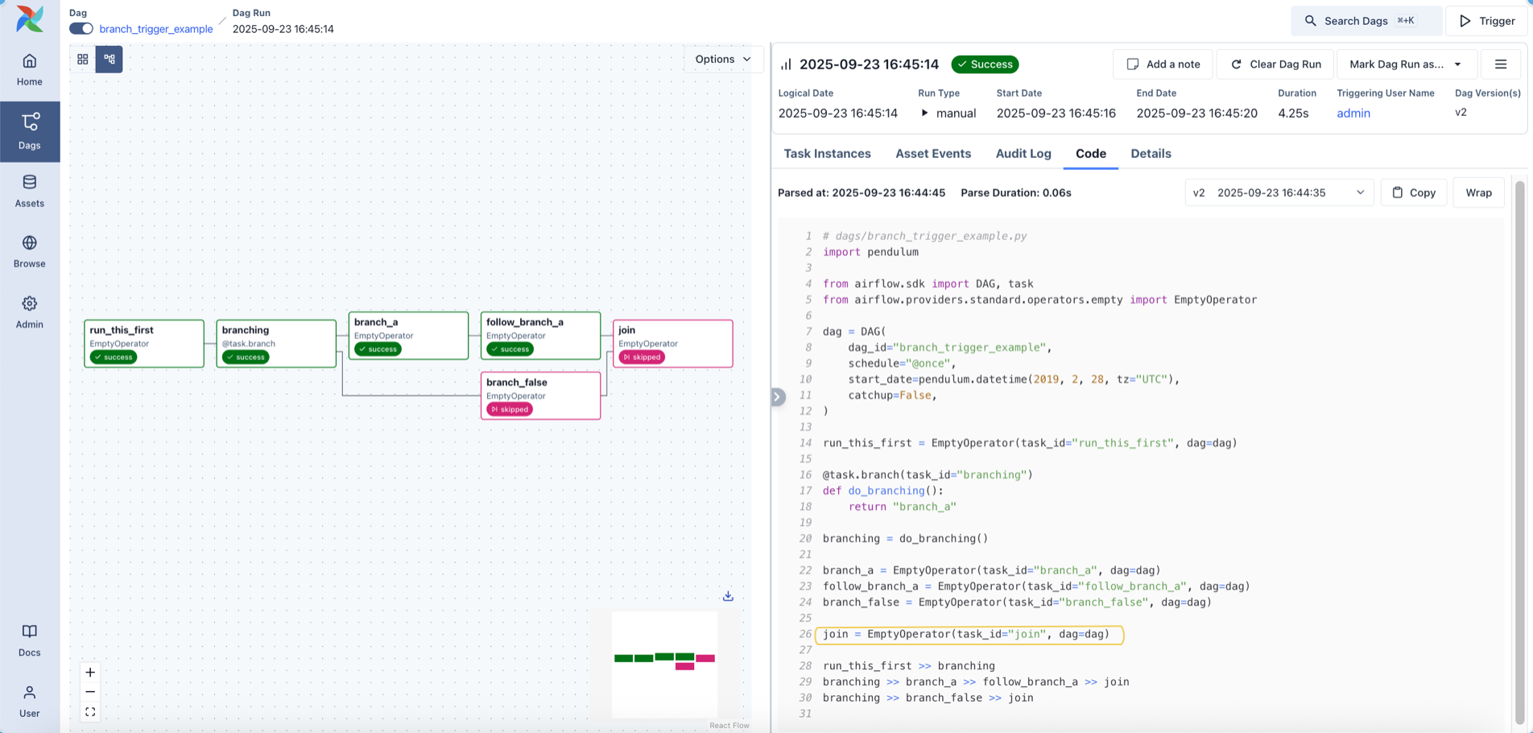The image size is (1533, 733).
Task: Open the Browse menu in sidebar
Action: (x=30, y=251)
